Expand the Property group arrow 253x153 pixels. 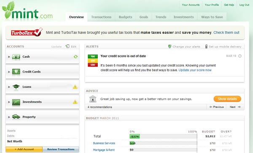click(x=9, y=117)
